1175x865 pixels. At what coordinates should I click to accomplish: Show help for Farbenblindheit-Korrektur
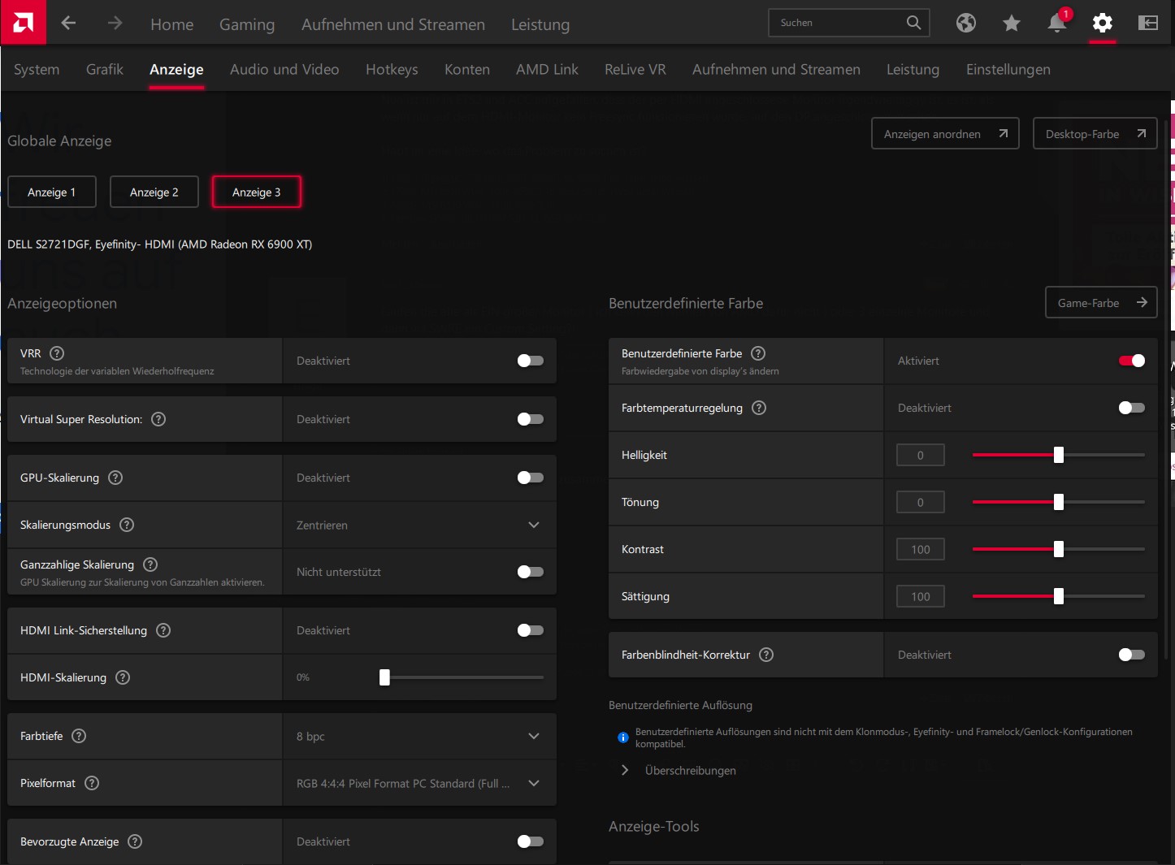tap(766, 655)
